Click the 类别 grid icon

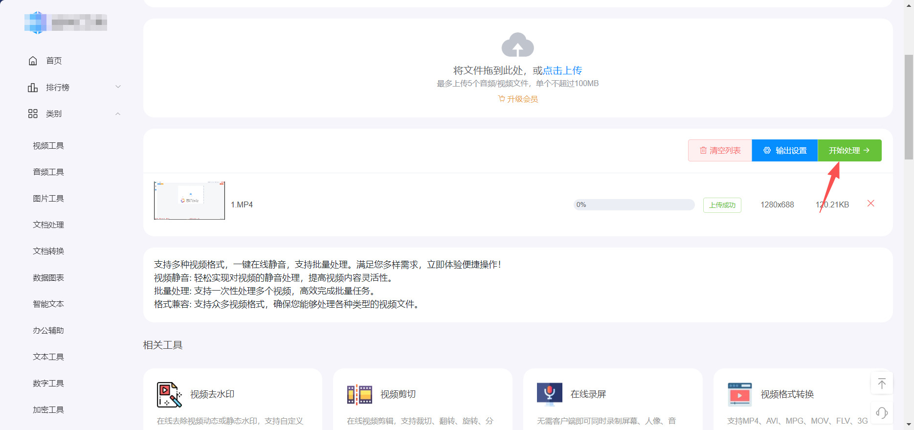click(x=33, y=113)
